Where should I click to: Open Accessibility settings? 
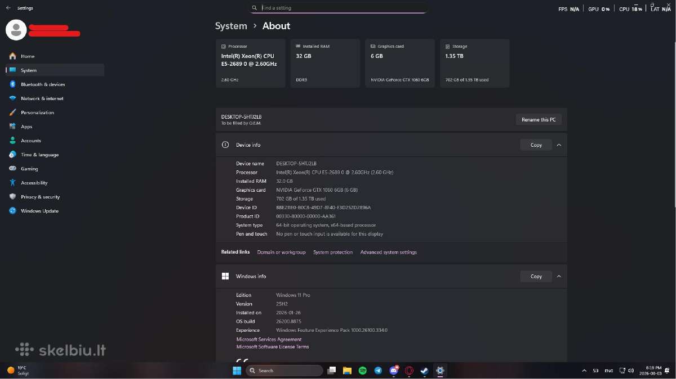pyautogui.click(x=55, y=183)
